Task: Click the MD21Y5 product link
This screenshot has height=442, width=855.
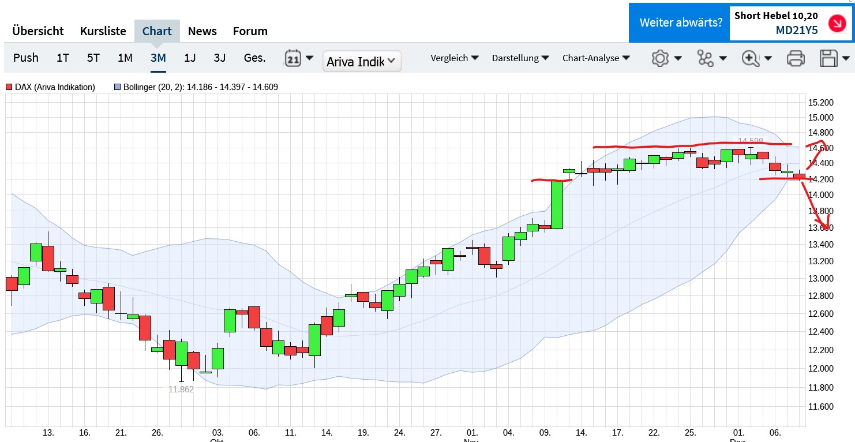Action: [797, 31]
